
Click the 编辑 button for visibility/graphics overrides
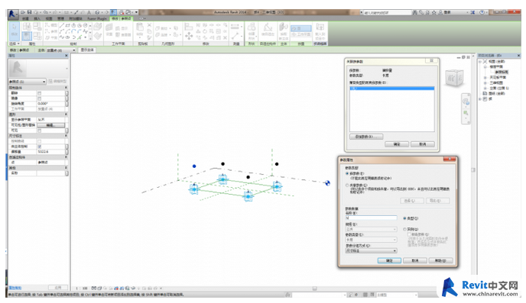51,125
